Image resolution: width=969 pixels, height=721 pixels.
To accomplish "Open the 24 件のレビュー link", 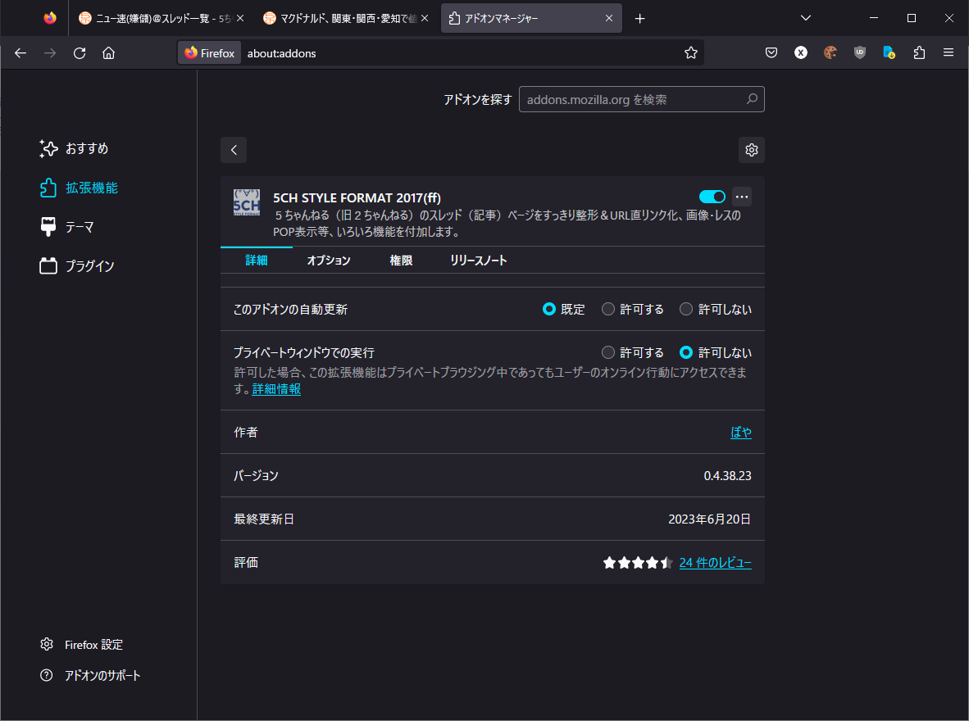I will pyautogui.click(x=715, y=562).
